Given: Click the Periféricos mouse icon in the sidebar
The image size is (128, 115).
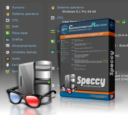Looking at the screenshot, I should (8, 65).
